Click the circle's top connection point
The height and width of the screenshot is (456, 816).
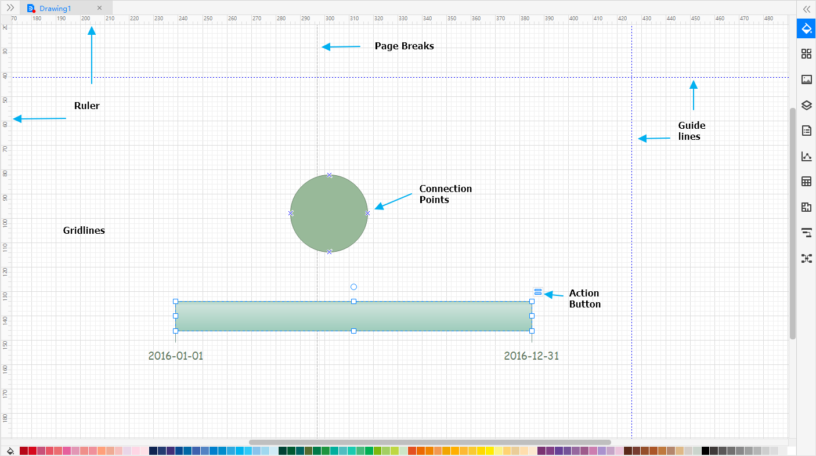click(329, 175)
